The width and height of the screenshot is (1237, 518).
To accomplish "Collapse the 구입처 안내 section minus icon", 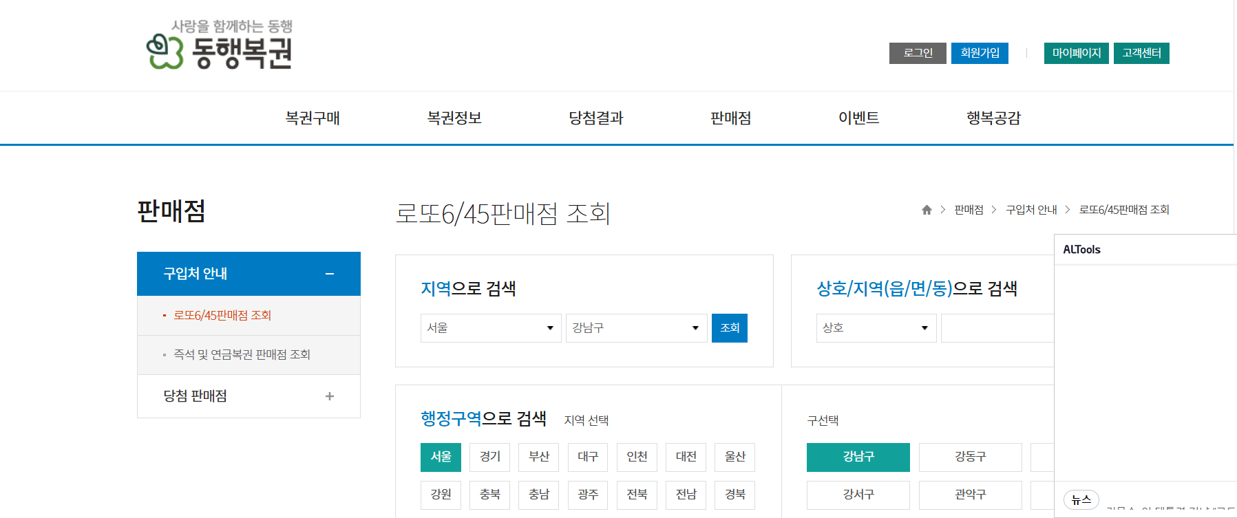I will pyautogui.click(x=330, y=274).
